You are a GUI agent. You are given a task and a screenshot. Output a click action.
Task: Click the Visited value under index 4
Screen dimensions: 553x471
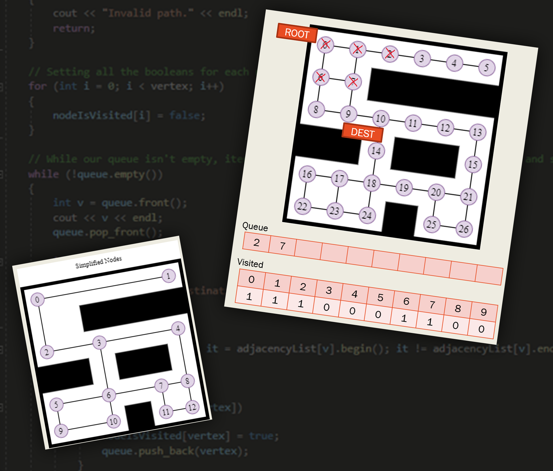[352, 311]
